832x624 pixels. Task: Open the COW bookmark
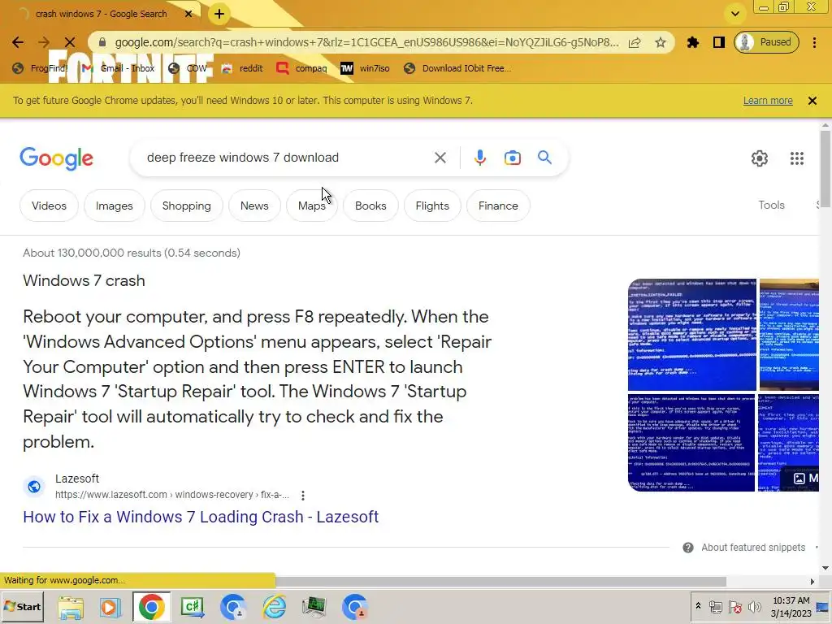[x=188, y=68]
